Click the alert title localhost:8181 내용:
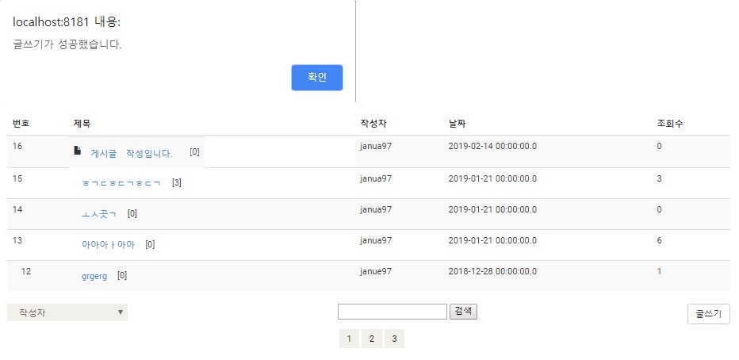739x360 pixels. pos(67,21)
